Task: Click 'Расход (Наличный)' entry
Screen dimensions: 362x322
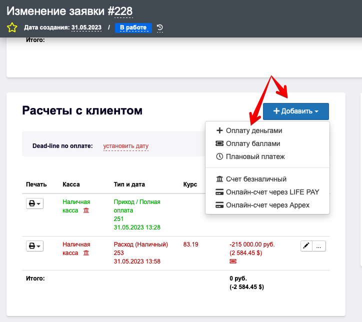Action: 141,244
